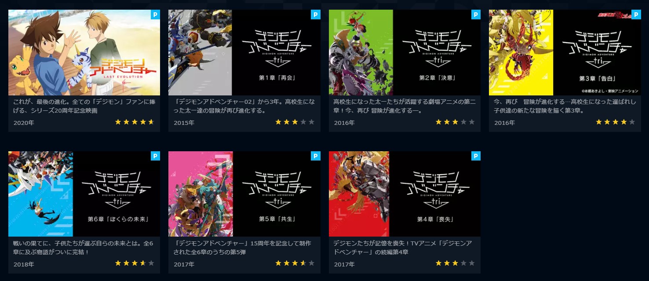Click the star rating of the 2020 movie

[x=135, y=122]
